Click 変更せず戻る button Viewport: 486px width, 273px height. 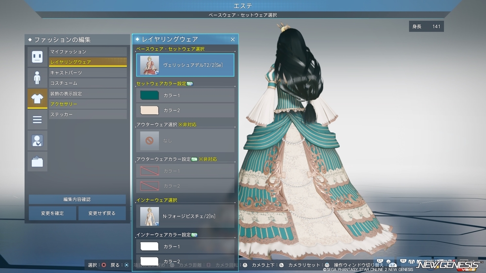(x=102, y=213)
